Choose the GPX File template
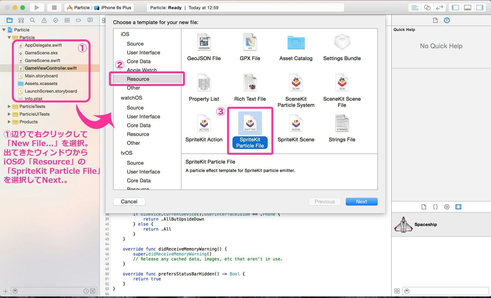This screenshot has height=298, width=491. [250, 47]
